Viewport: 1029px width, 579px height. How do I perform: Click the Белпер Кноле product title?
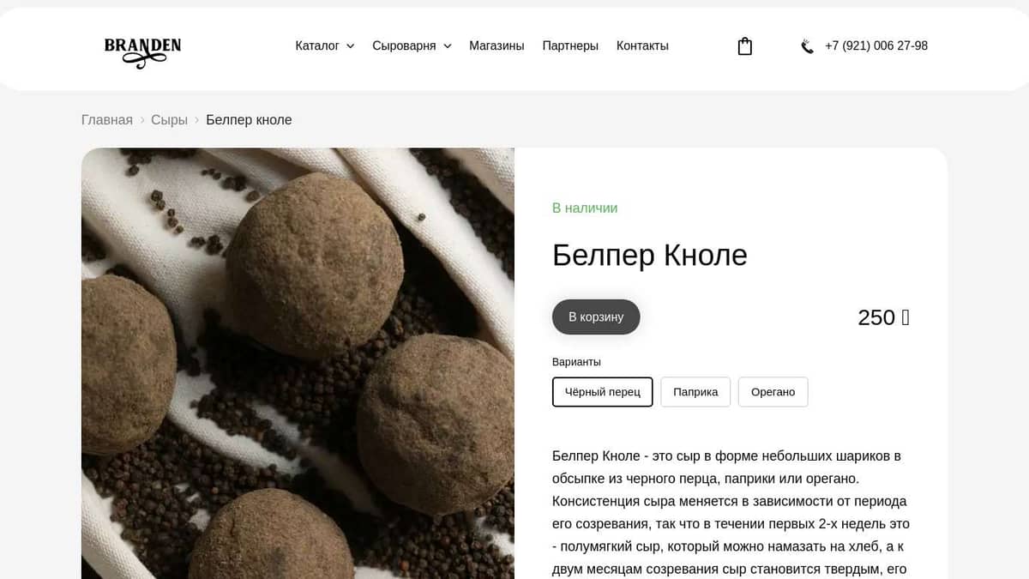(650, 256)
